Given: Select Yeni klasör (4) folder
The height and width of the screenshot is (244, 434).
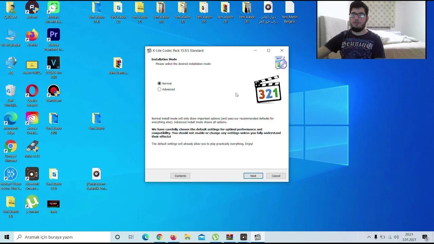Looking at the screenshot, I should click(11, 207).
